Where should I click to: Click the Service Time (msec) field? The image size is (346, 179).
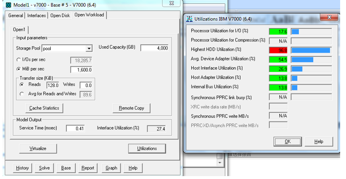[x=76, y=128]
